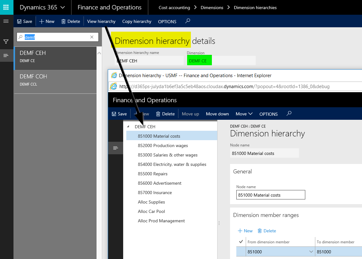362x259 pixels.
Task: Open the Move dropdown menu
Action: click(x=244, y=114)
